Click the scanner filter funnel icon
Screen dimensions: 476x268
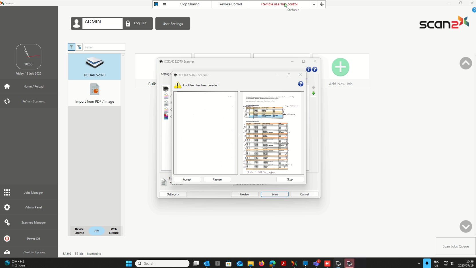(x=71, y=47)
